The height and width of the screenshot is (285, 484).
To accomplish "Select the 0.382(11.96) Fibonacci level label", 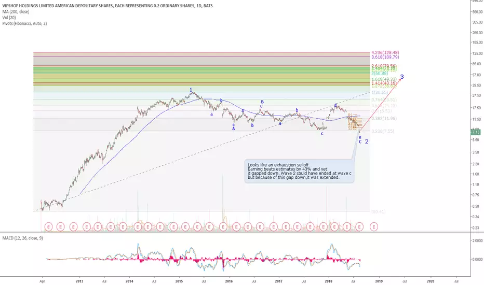I will [x=384, y=119].
